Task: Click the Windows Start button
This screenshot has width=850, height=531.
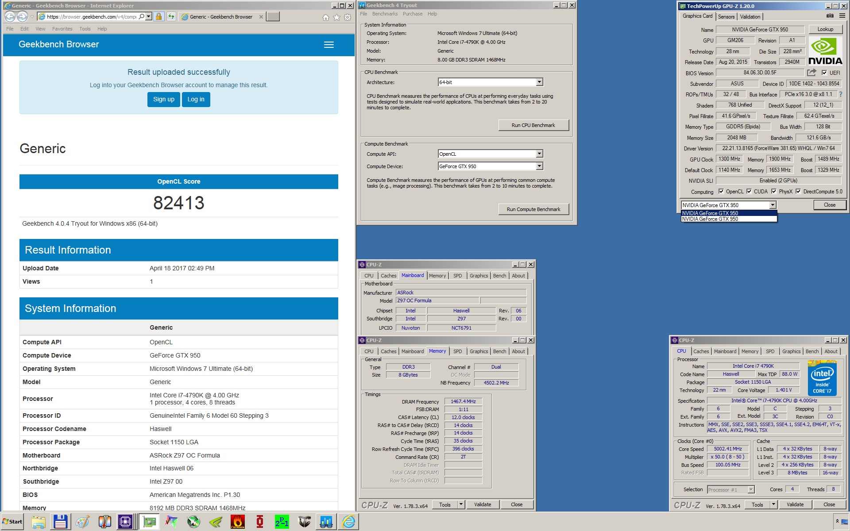Action: pyautogui.click(x=12, y=522)
